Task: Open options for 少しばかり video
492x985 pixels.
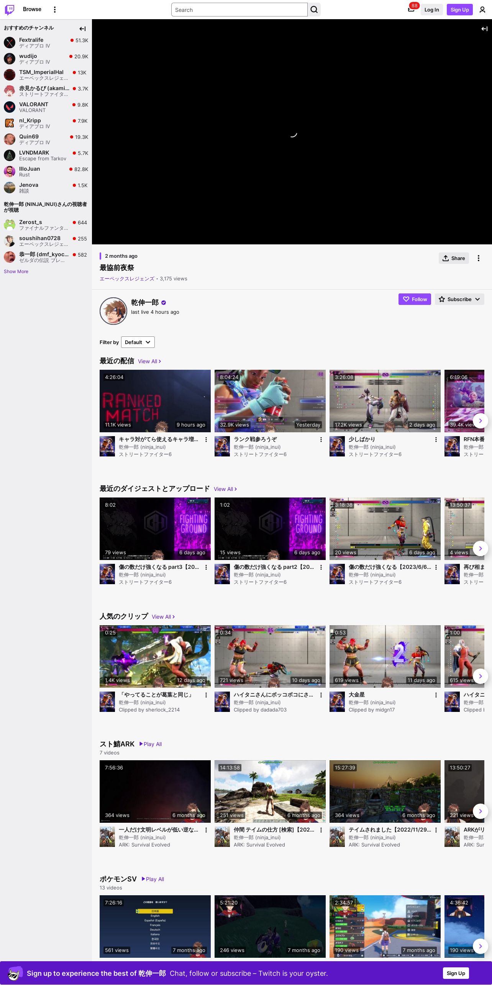Action: tap(436, 440)
